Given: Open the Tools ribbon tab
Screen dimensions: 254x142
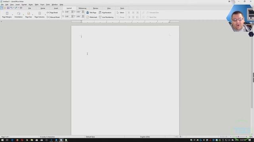Looking at the screenshot, I should click(122, 8).
